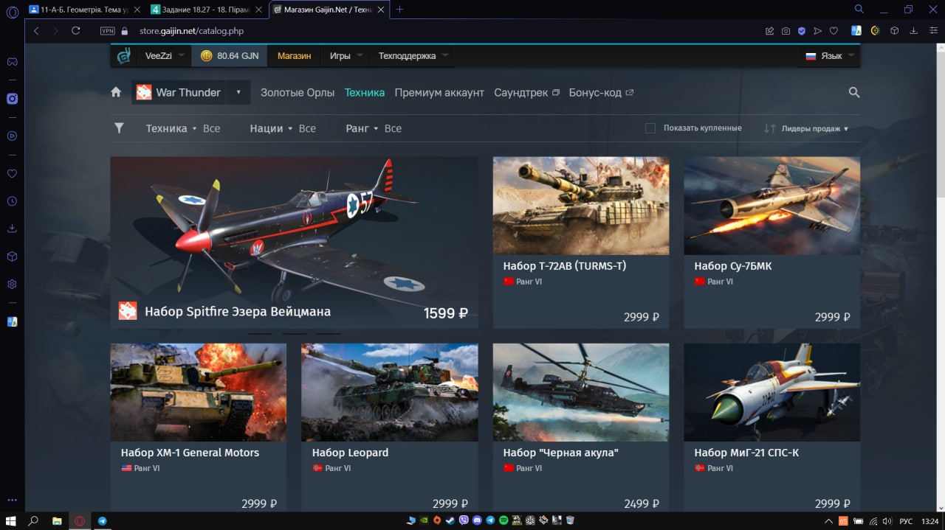The height and width of the screenshot is (530, 945).
Task: Open Viber from the taskbar
Action: click(464, 520)
